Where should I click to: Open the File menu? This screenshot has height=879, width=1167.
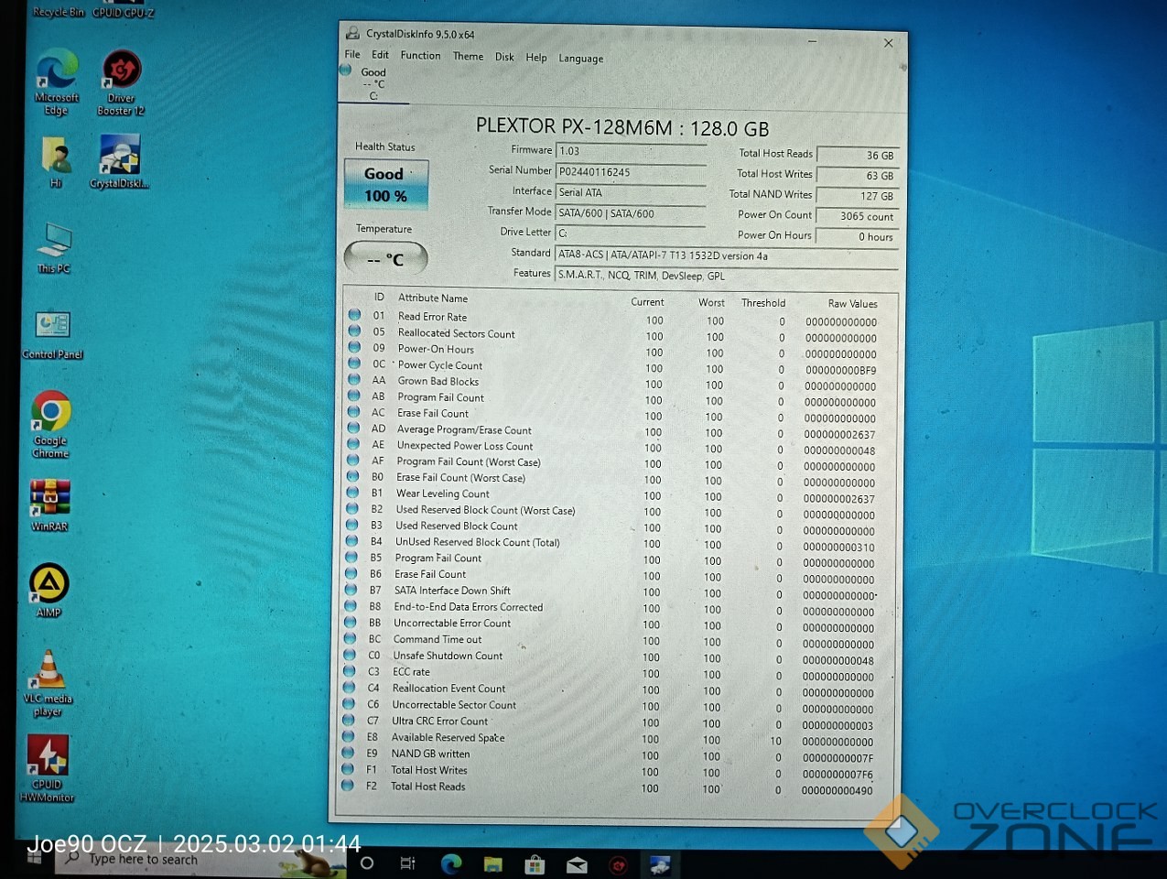pyautogui.click(x=352, y=55)
